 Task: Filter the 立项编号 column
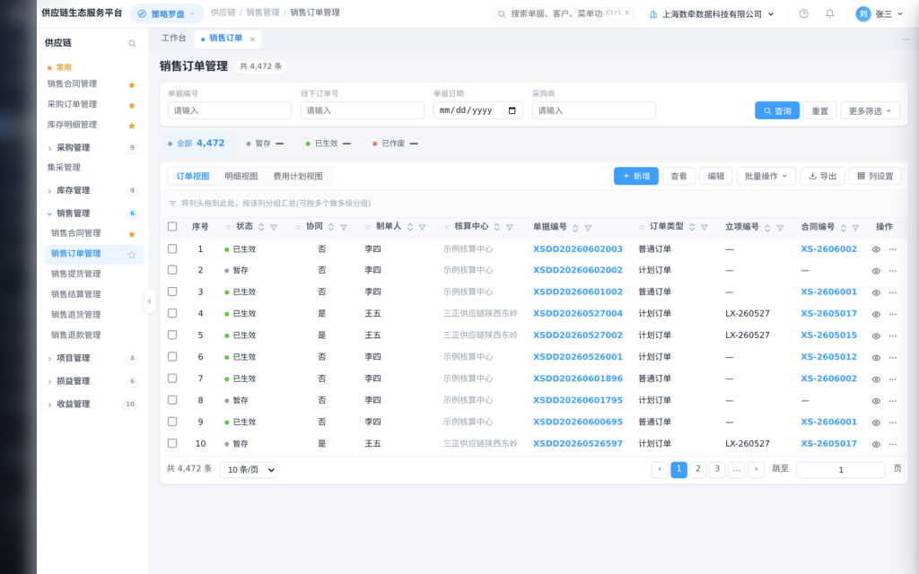(x=780, y=228)
